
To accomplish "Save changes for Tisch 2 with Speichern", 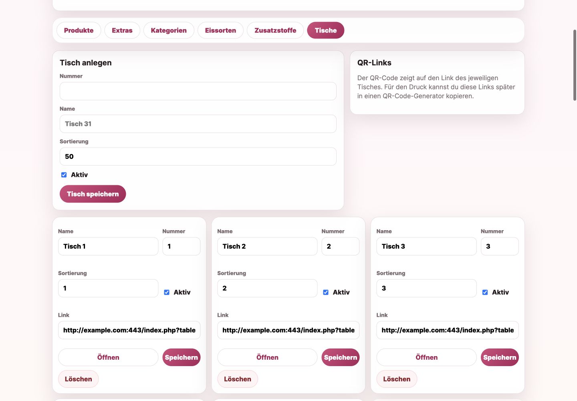I will 341,357.
